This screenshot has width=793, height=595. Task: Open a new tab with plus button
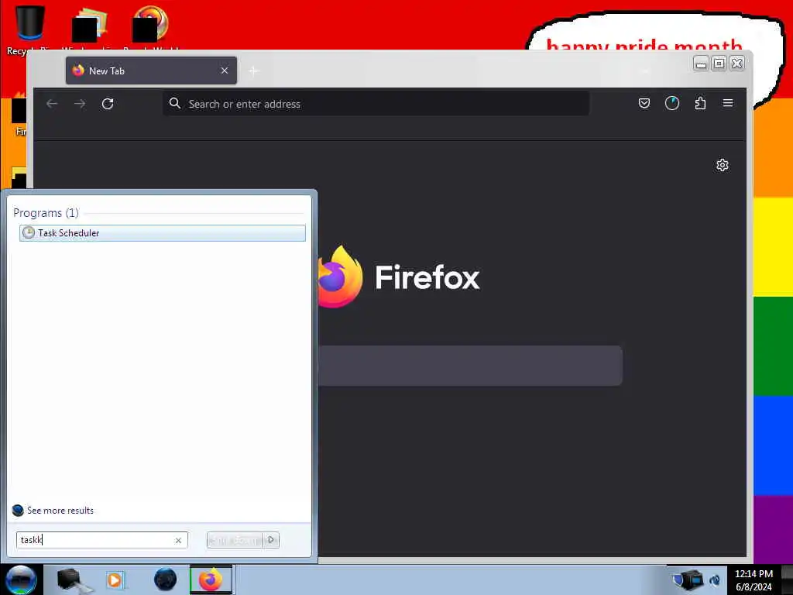[x=254, y=71]
